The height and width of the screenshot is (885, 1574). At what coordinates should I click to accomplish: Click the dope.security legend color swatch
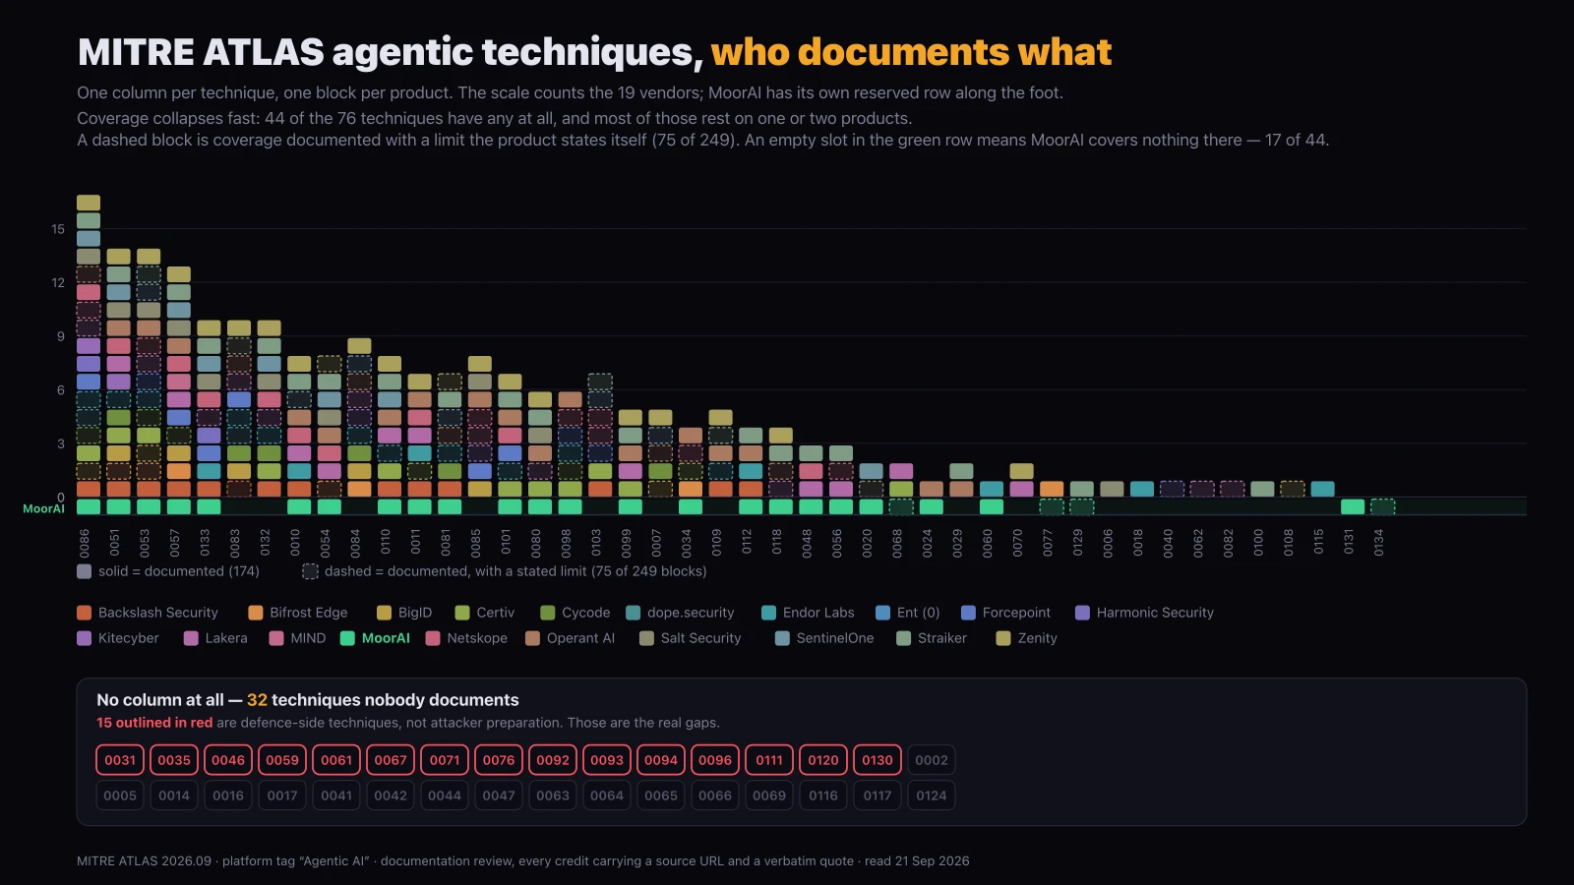coord(634,613)
